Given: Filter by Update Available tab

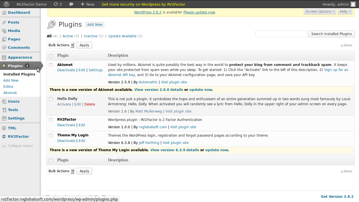Looking at the screenshot, I should pyautogui.click(x=122, y=36).
